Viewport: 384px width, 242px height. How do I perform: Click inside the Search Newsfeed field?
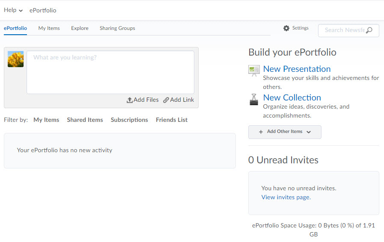click(x=344, y=30)
